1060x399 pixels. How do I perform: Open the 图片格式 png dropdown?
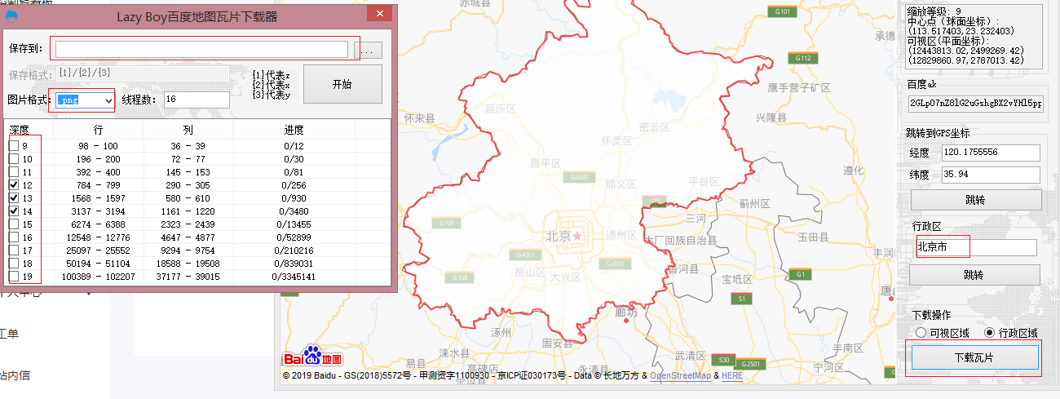pyautogui.click(x=85, y=100)
